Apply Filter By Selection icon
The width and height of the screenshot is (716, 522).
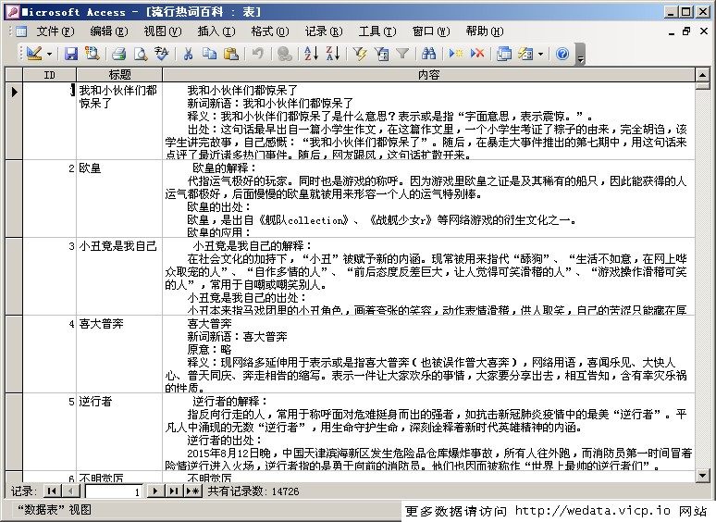(x=360, y=54)
